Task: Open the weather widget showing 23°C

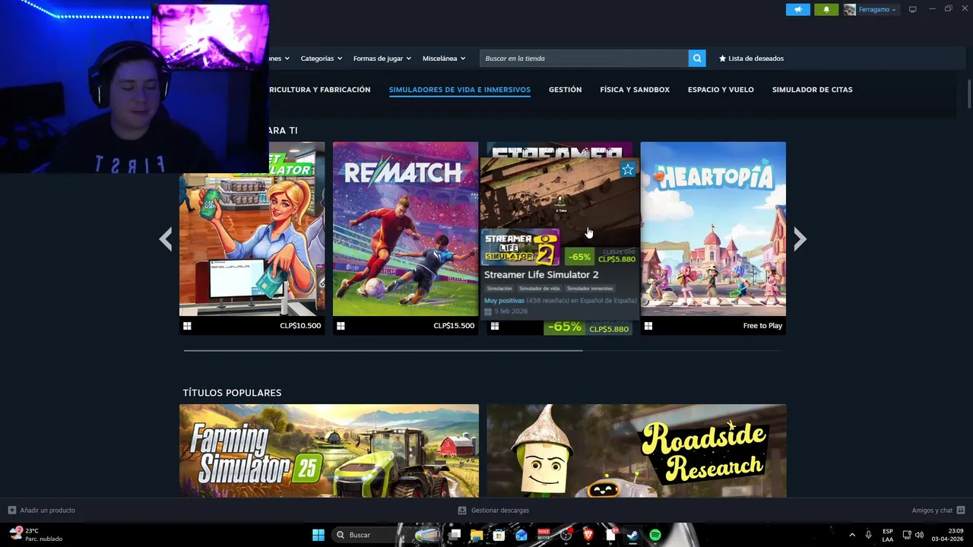Action: (36, 535)
